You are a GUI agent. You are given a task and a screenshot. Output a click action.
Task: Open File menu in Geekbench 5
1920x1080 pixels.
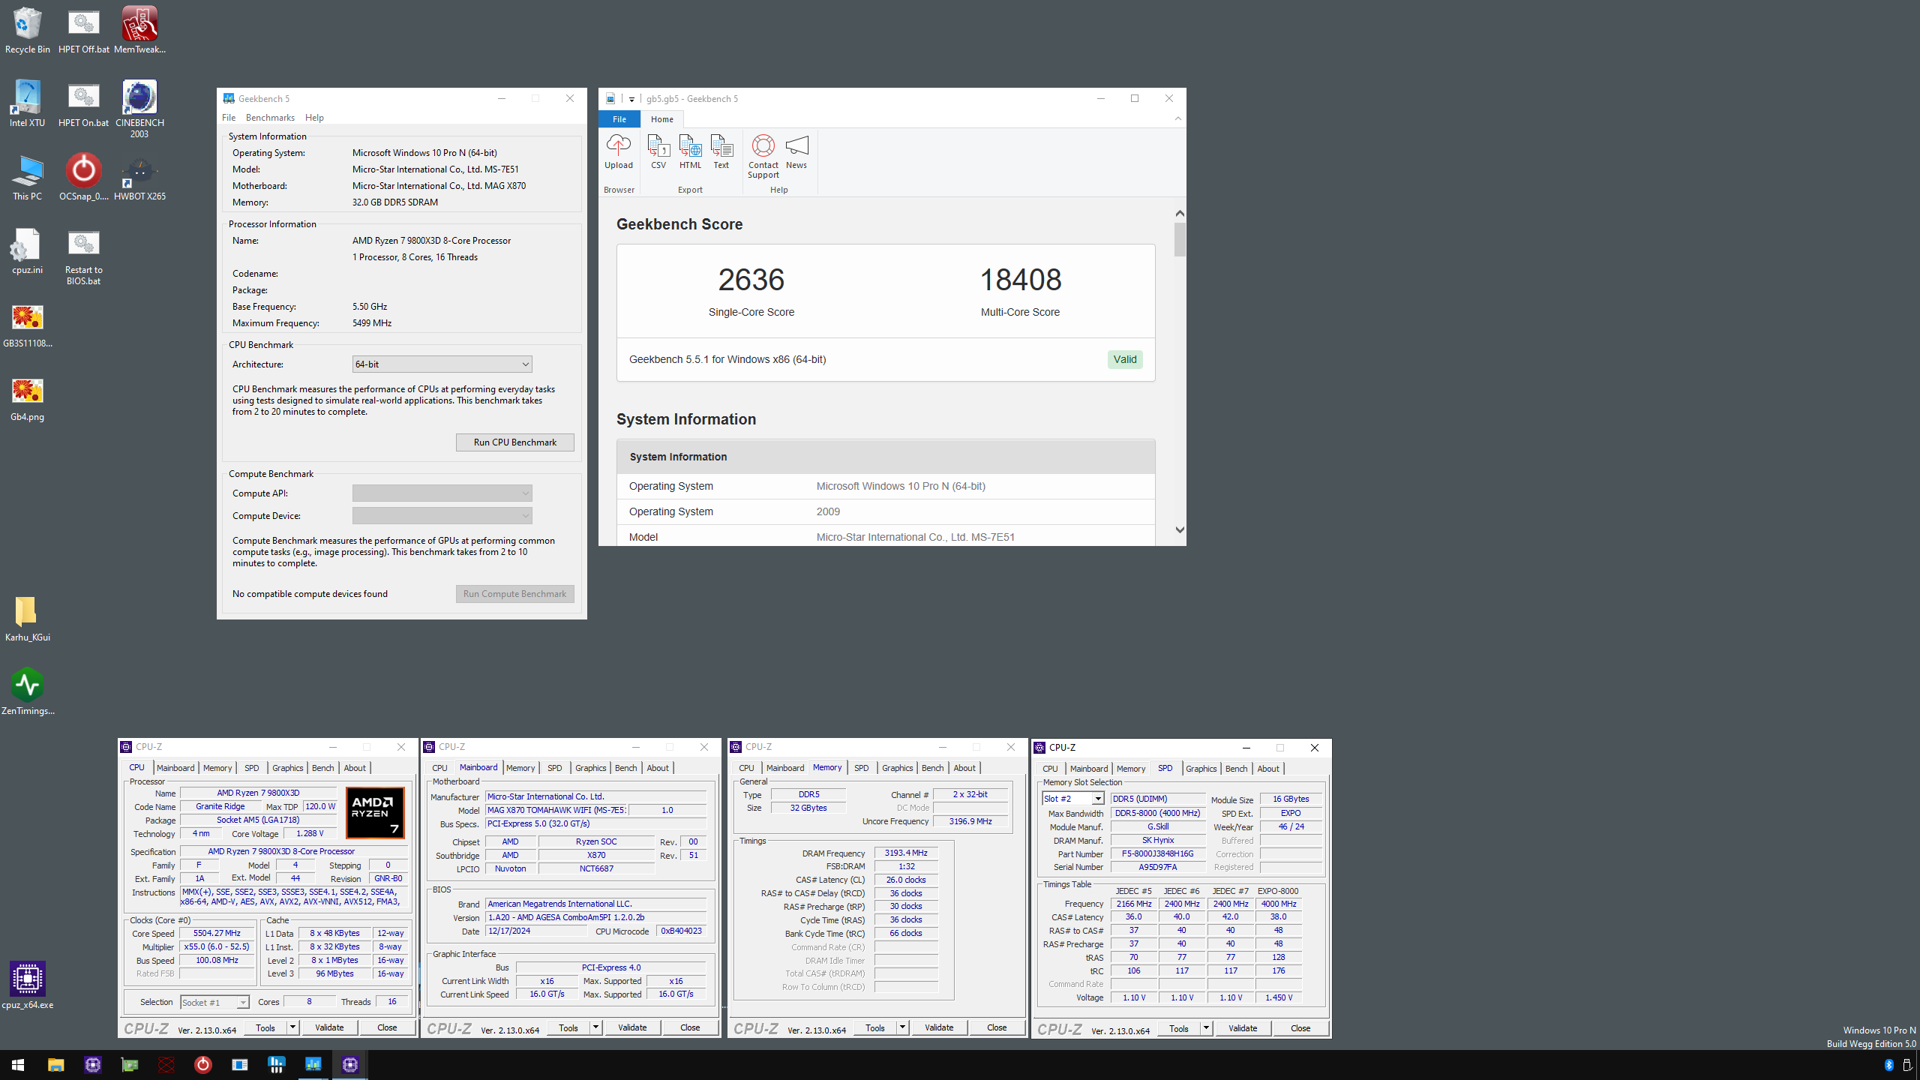(229, 118)
